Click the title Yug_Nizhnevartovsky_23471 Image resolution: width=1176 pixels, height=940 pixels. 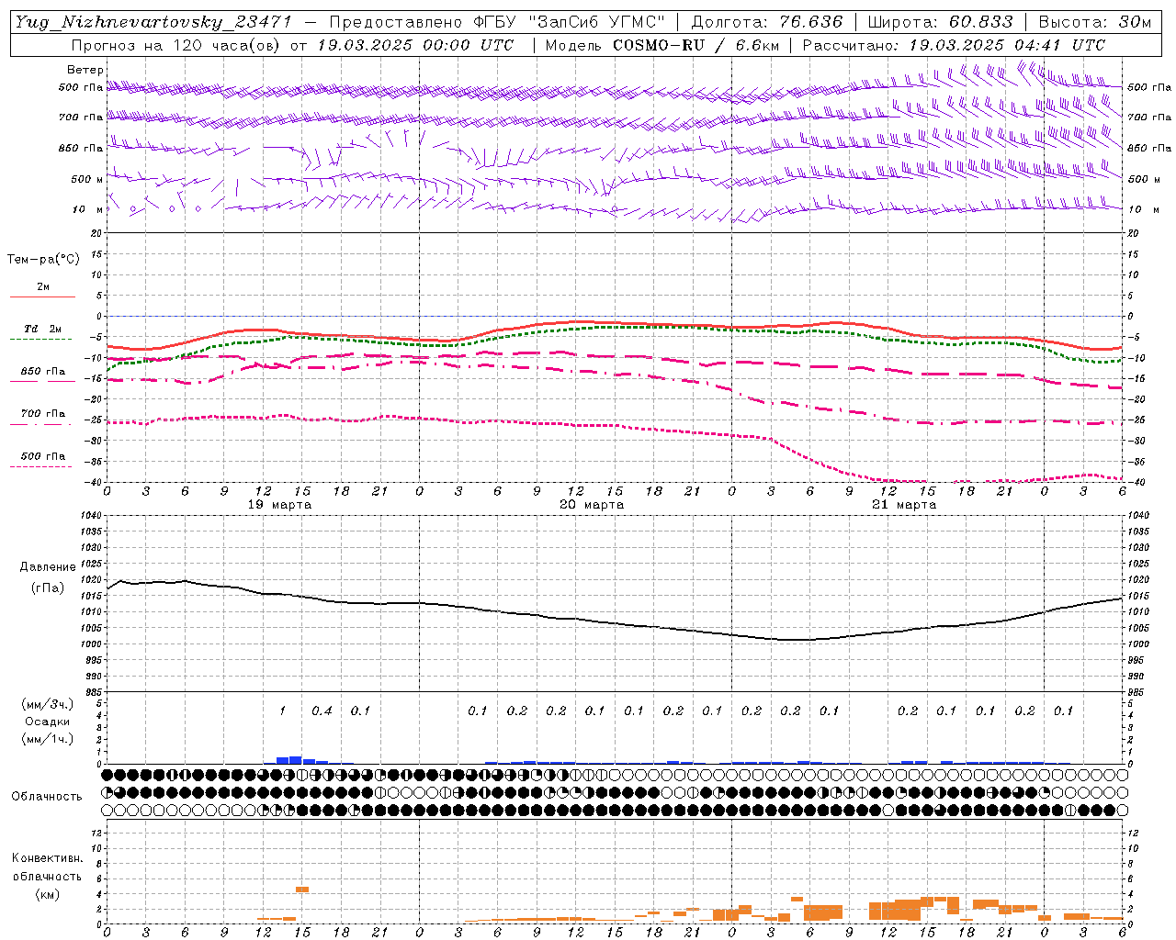(153, 22)
